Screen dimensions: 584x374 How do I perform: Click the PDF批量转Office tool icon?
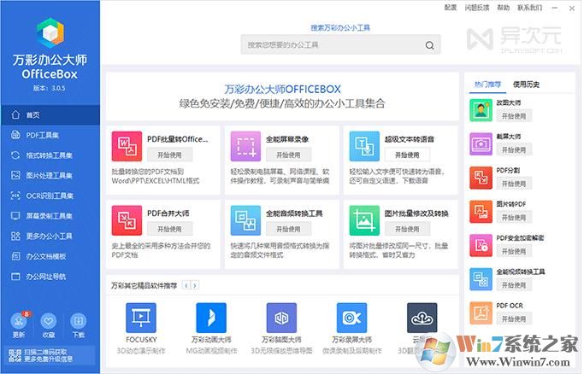click(x=127, y=147)
